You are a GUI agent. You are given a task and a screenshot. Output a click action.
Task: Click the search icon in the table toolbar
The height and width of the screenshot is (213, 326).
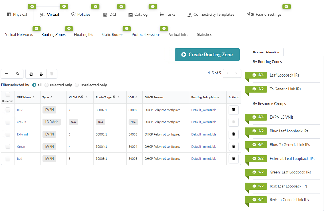[x=18, y=74]
